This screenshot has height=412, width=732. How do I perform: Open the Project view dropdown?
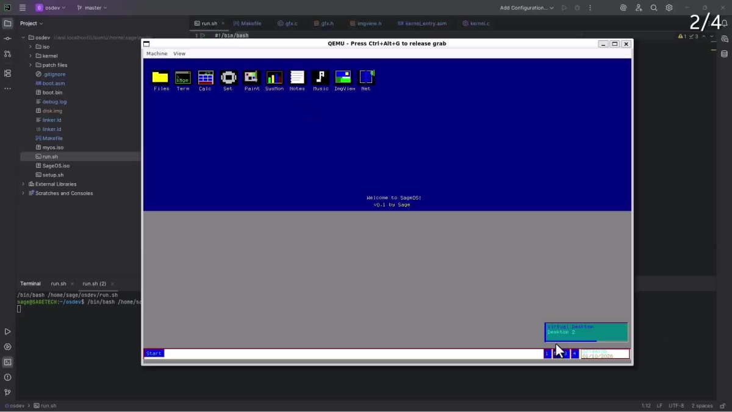tap(32, 23)
